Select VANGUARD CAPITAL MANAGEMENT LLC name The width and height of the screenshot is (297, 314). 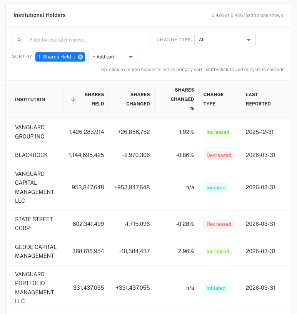click(x=35, y=187)
